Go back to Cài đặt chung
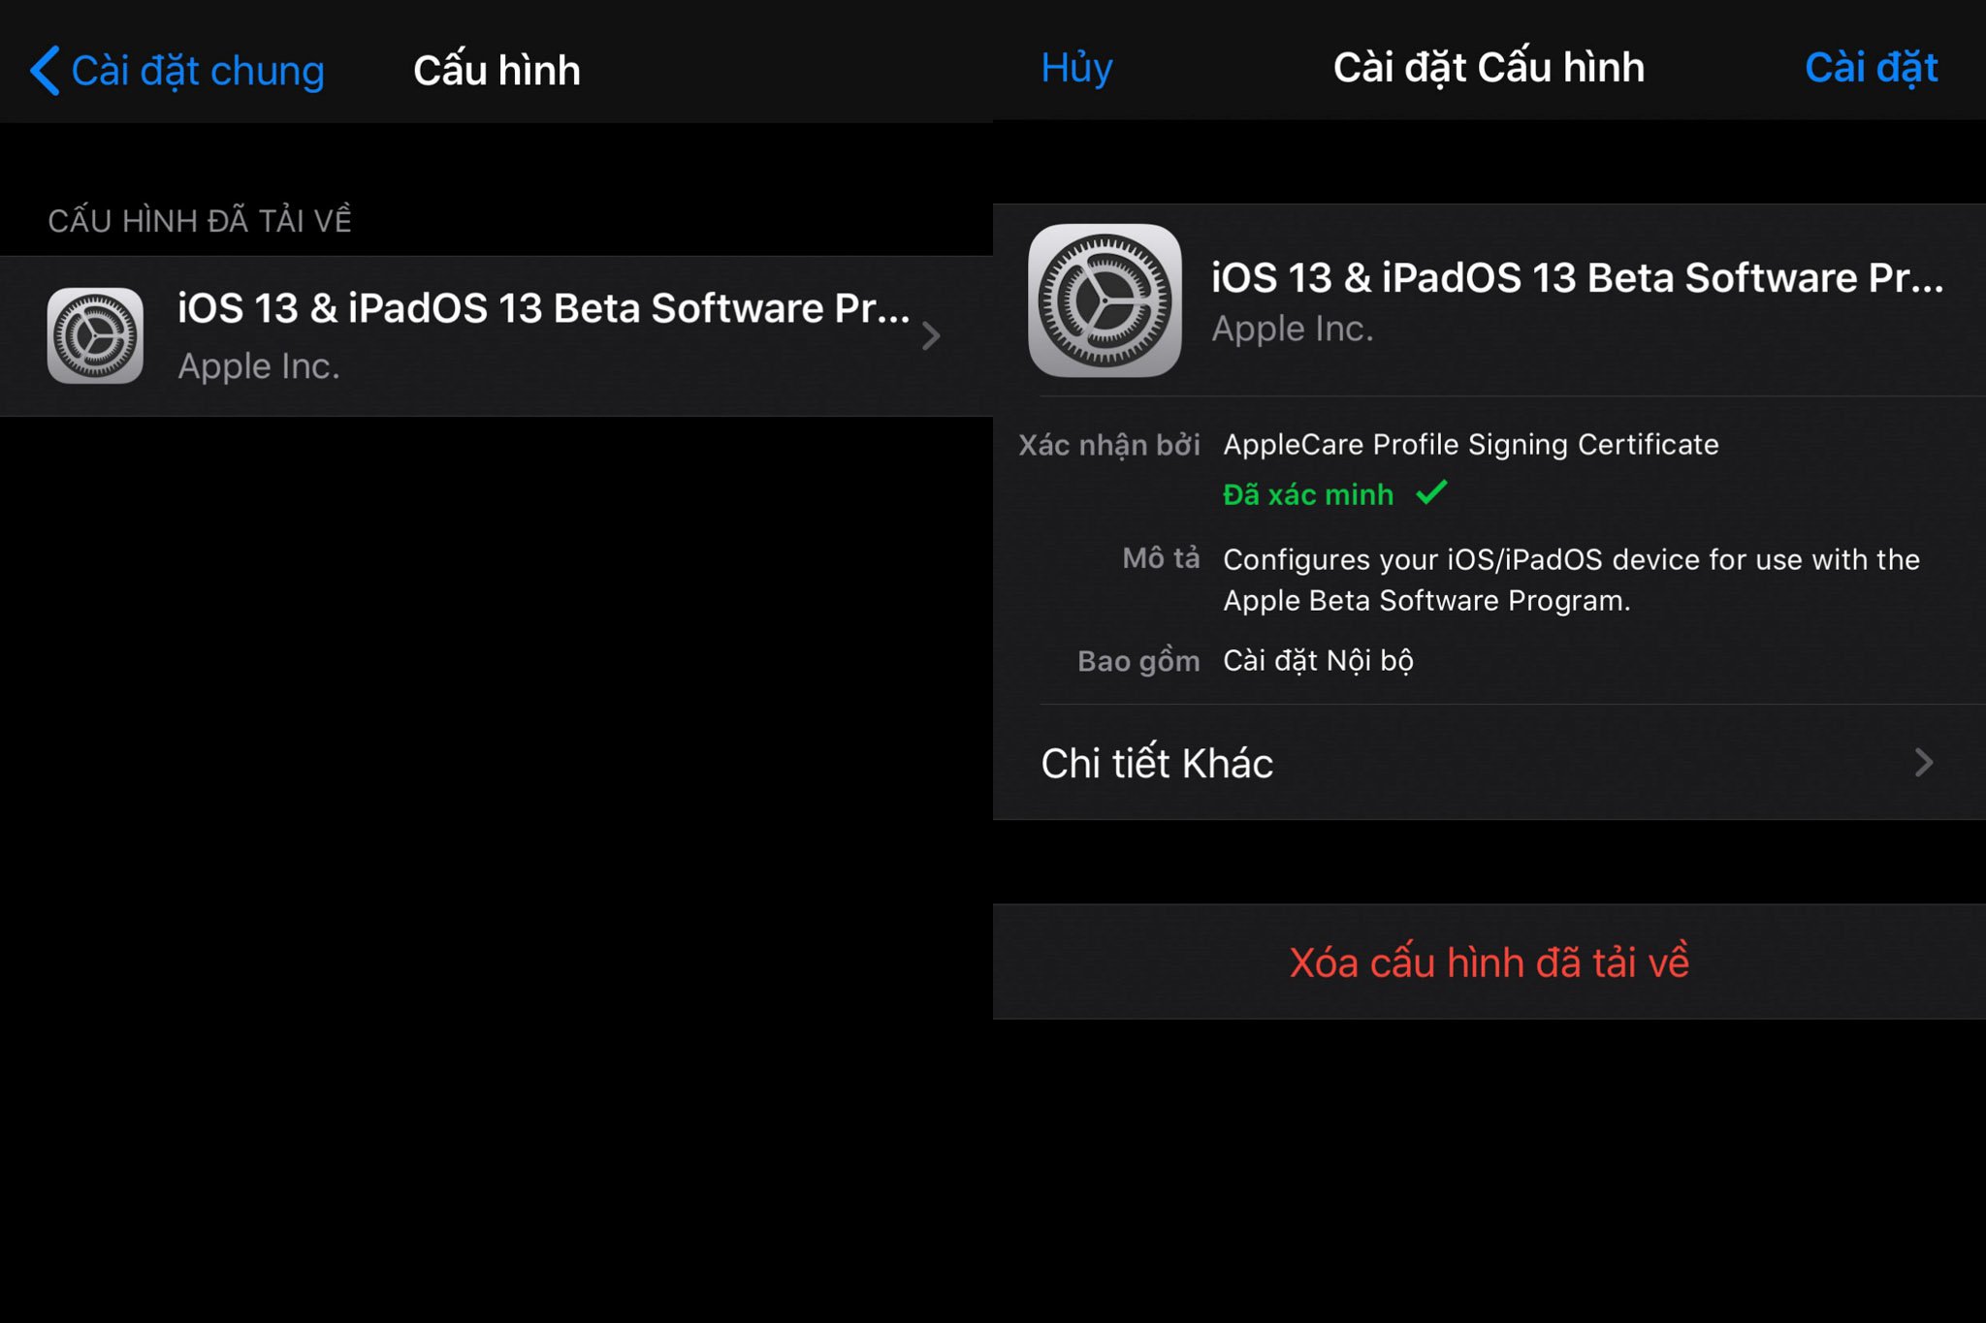 [x=177, y=71]
